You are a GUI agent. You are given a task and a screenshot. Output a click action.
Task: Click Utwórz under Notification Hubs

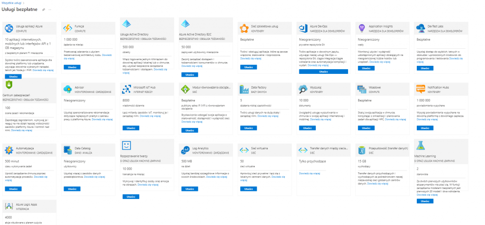tap(425, 128)
